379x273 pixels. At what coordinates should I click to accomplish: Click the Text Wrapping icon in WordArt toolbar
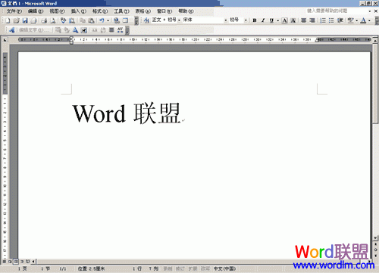point(84,30)
